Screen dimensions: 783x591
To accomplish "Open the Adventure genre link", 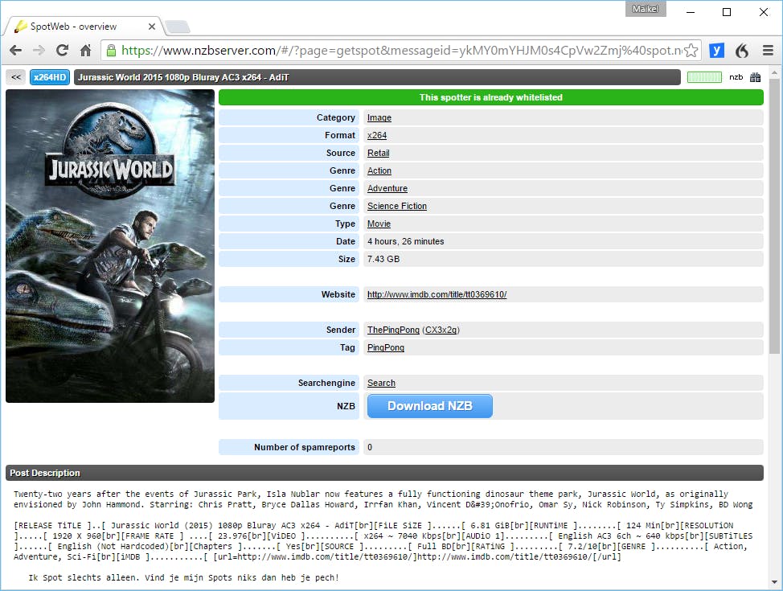I will 387,188.
